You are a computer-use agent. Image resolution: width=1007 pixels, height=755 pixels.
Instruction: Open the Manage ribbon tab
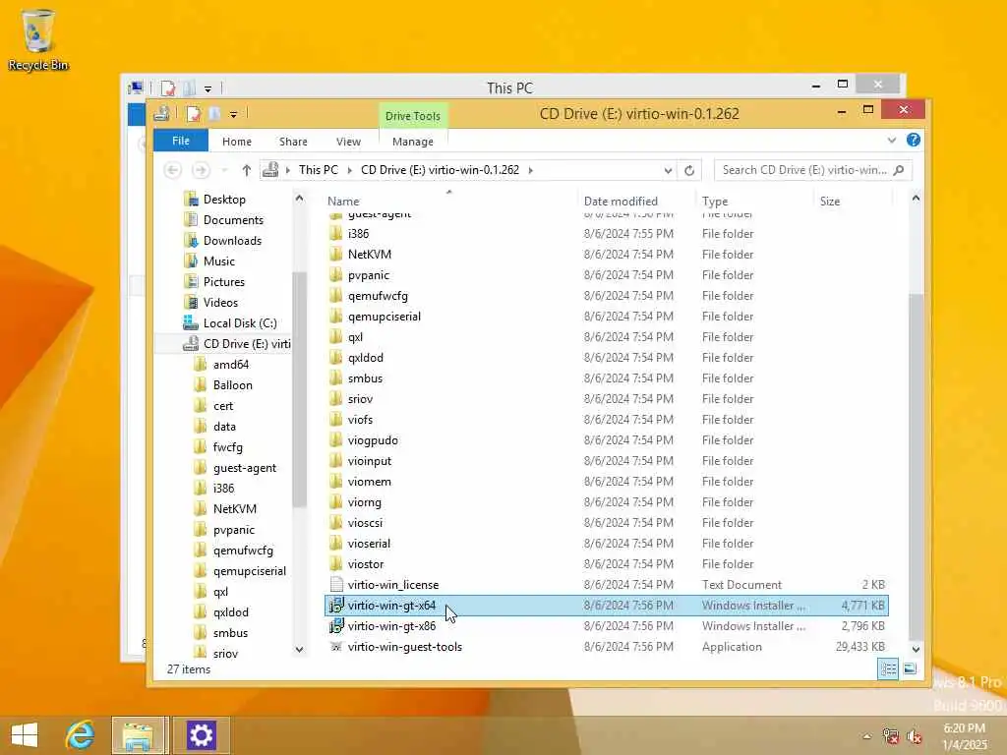tap(412, 142)
